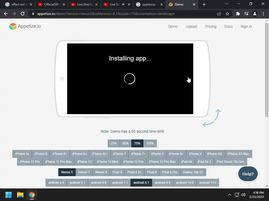The height and width of the screenshot is (201, 269).
Task: Switch to the Live Shorts YouTube tab
Action: [82, 4]
